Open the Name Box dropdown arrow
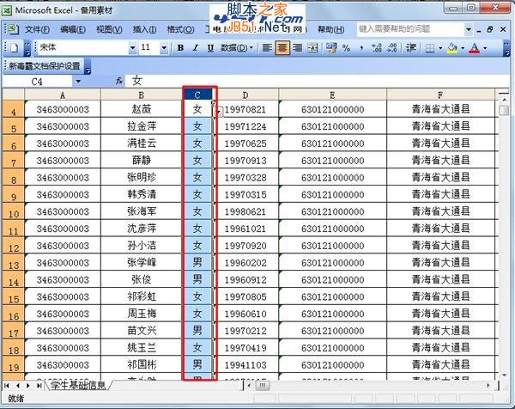This screenshot has width=515, height=409. tap(78, 81)
